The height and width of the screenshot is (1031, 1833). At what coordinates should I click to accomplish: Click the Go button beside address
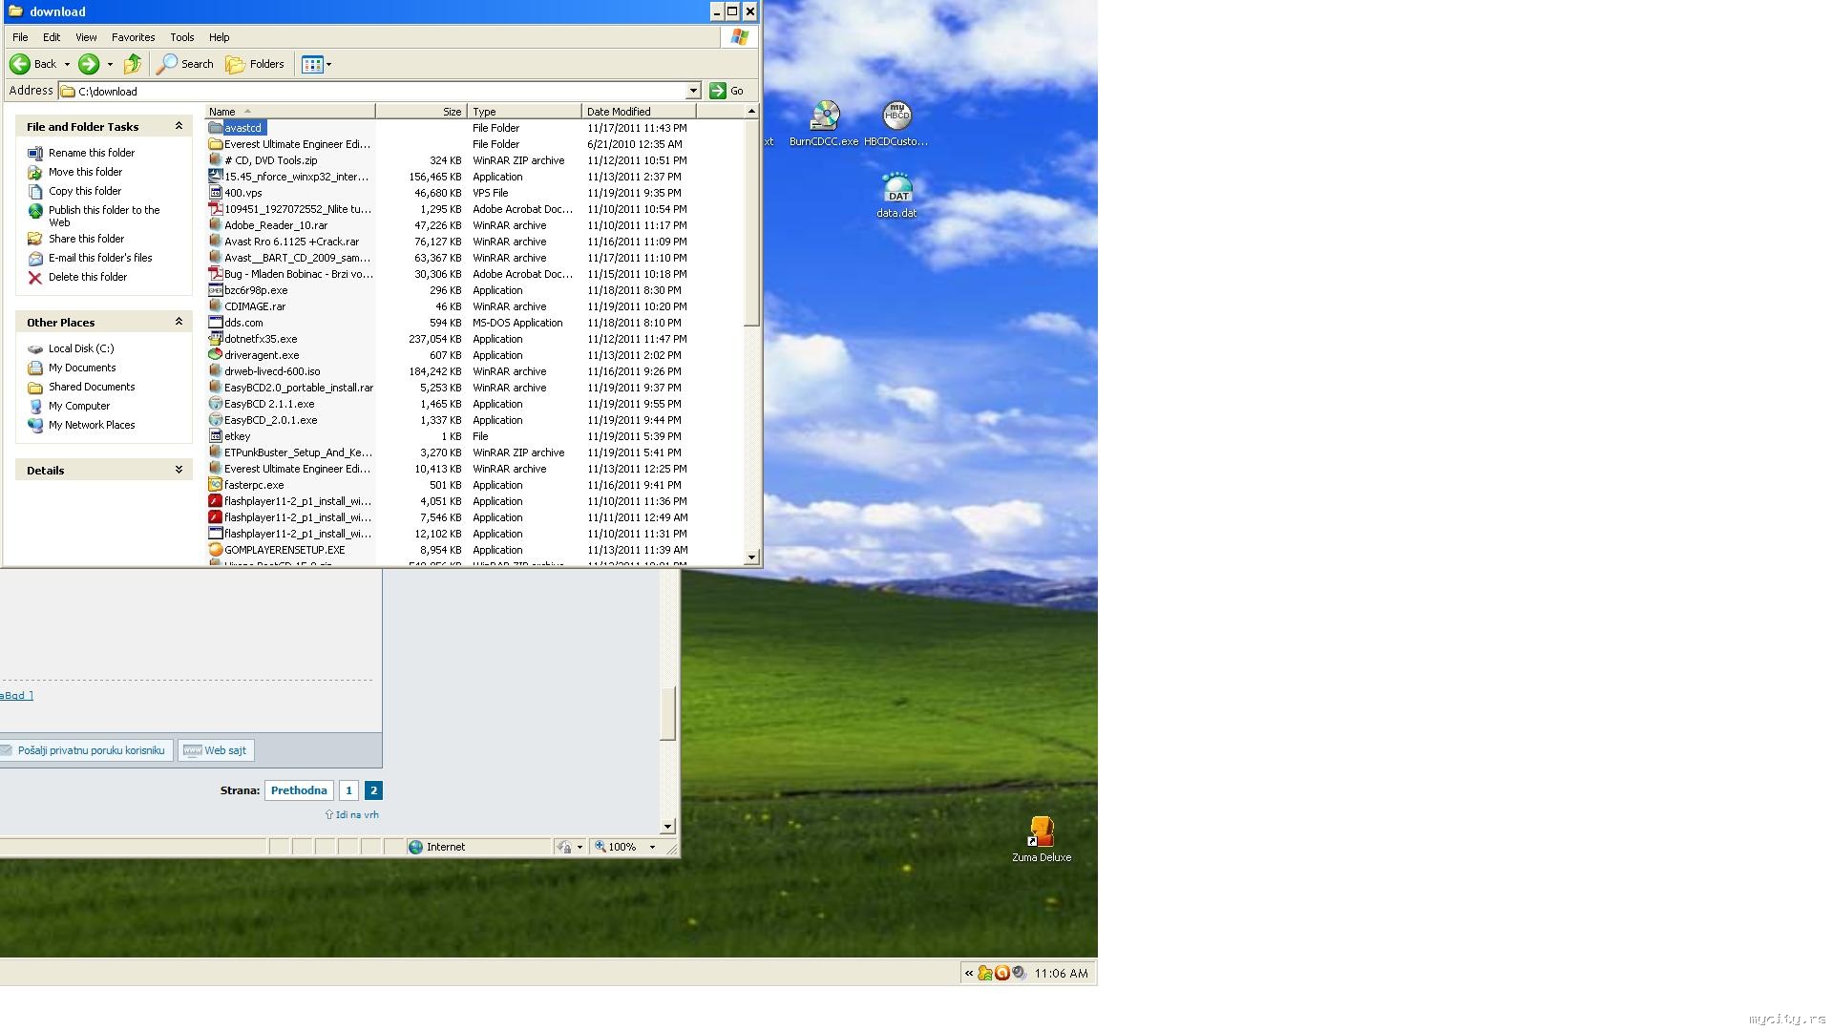[x=727, y=91]
